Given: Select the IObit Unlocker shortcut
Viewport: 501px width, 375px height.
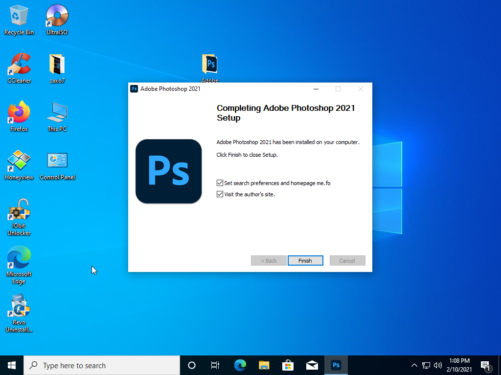Looking at the screenshot, I should (19, 217).
